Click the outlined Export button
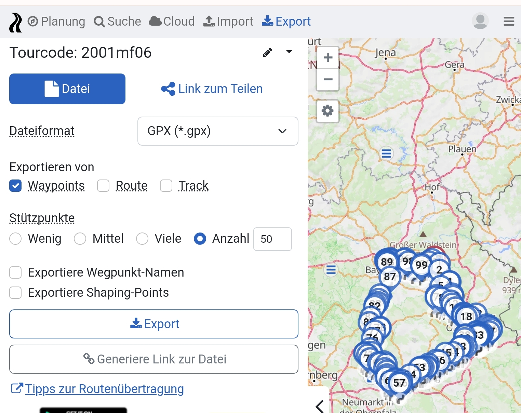 (x=154, y=324)
